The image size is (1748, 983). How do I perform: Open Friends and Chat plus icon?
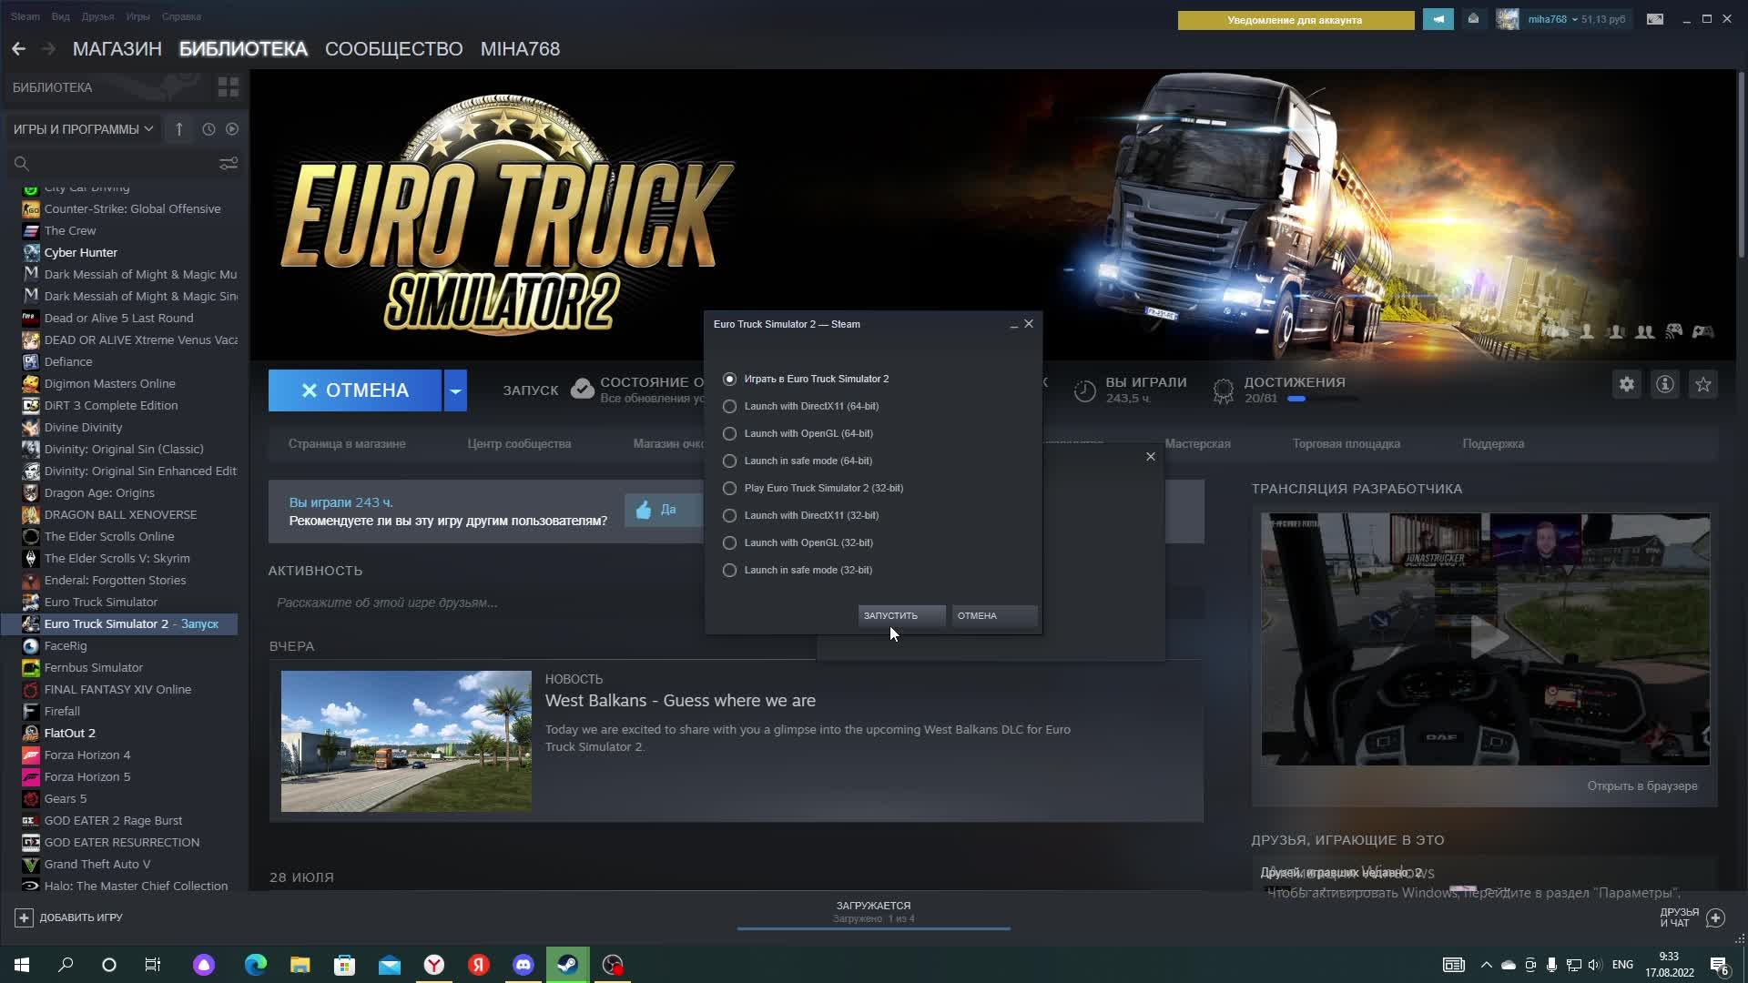click(1715, 917)
